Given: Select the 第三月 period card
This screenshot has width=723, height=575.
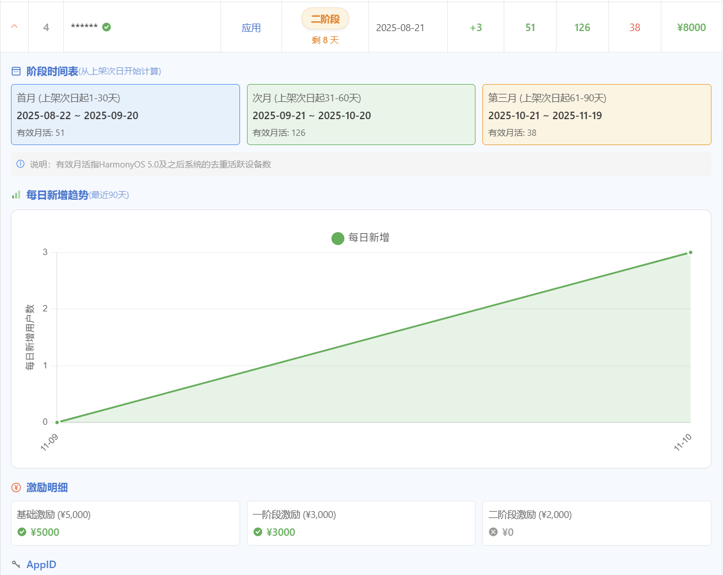Looking at the screenshot, I should coord(596,115).
